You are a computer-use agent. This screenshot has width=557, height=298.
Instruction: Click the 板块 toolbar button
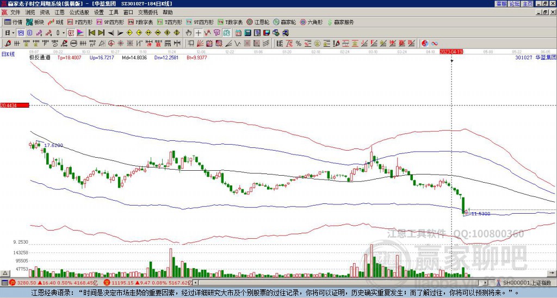[35, 22]
